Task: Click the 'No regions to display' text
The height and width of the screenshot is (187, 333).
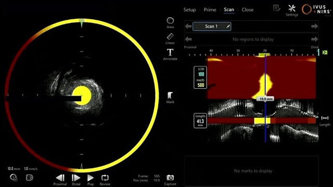Action: point(253,39)
